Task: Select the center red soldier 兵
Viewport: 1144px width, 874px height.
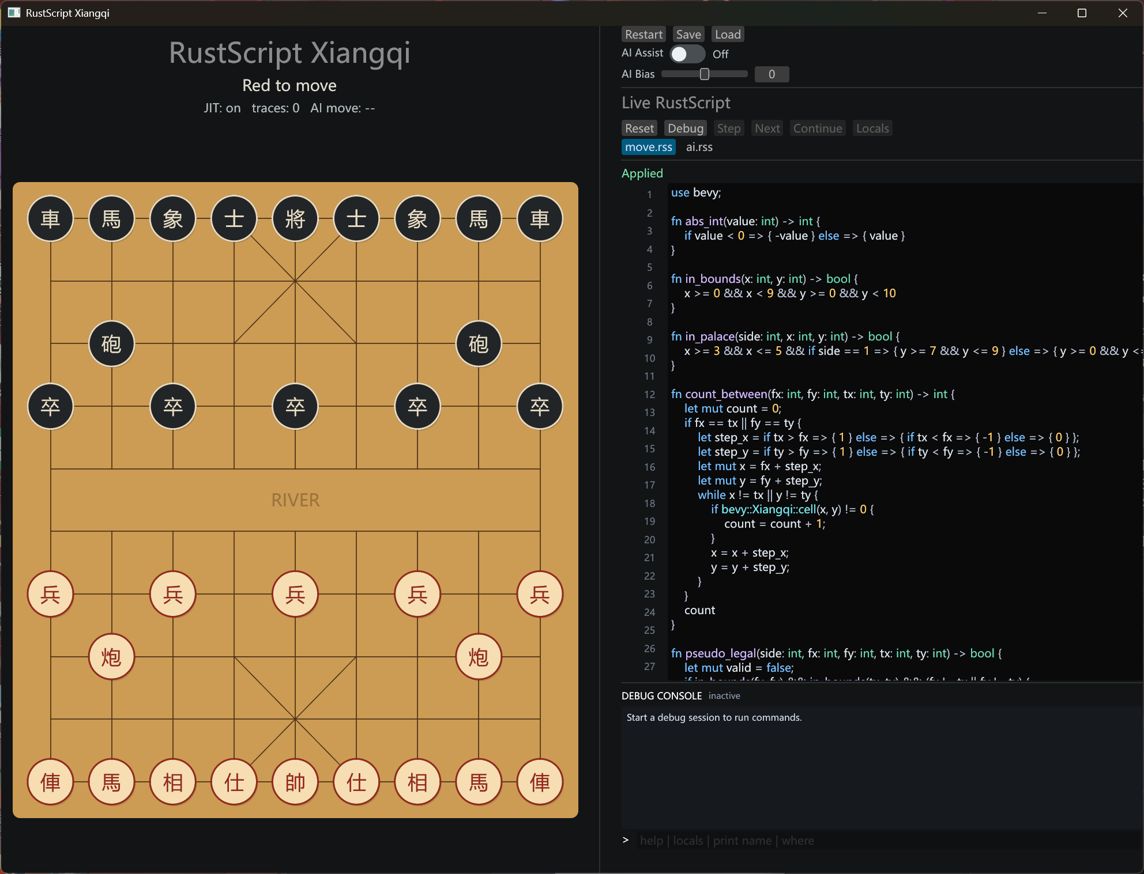Action: [x=295, y=594]
